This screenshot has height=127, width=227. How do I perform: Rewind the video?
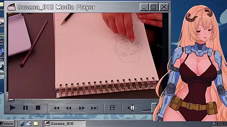pos(68,108)
